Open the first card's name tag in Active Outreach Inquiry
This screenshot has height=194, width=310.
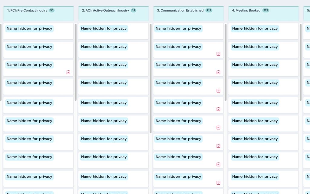click(104, 28)
